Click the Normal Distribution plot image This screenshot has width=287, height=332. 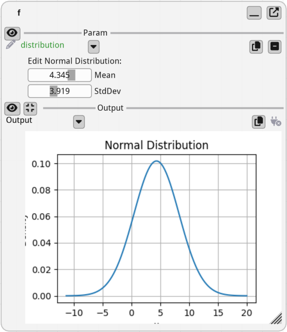[153, 227]
